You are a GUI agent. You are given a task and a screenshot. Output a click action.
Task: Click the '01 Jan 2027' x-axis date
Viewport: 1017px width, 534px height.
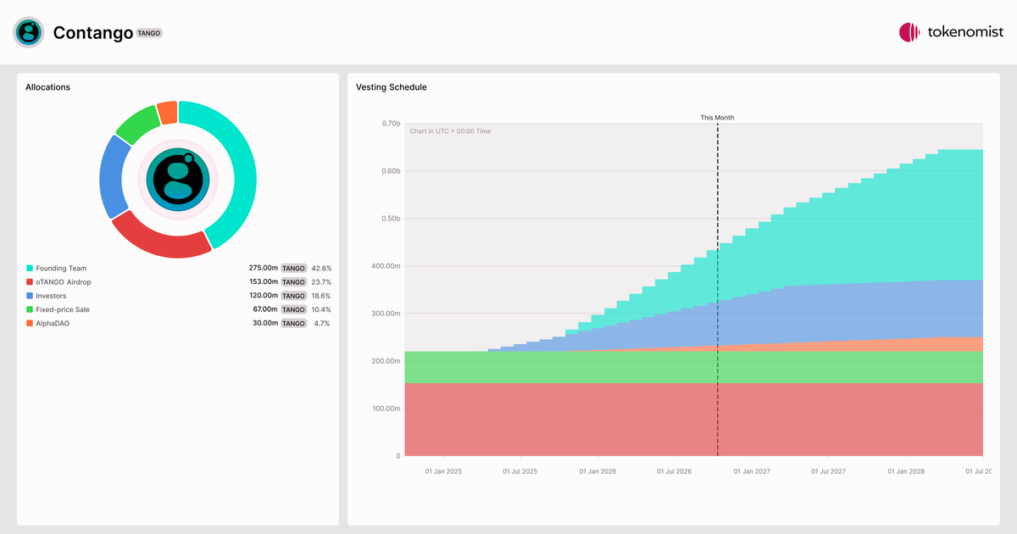click(752, 471)
